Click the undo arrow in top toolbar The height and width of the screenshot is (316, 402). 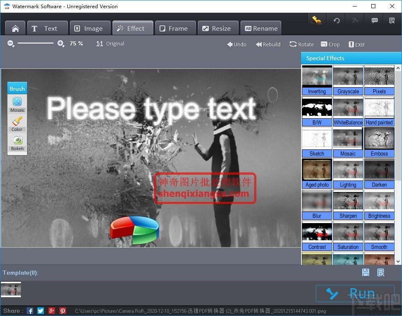(337, 20)
